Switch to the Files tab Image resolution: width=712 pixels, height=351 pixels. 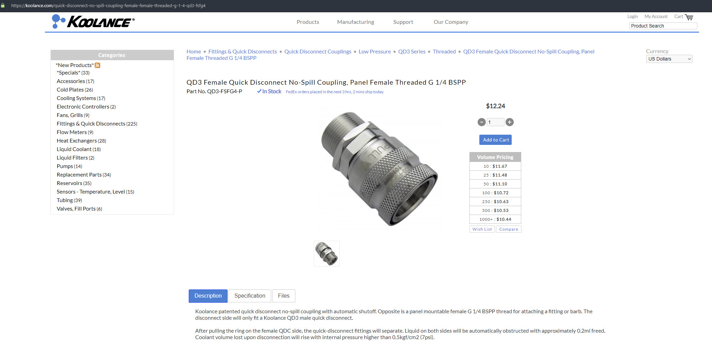pyautogui.click(x=284, y=296)
